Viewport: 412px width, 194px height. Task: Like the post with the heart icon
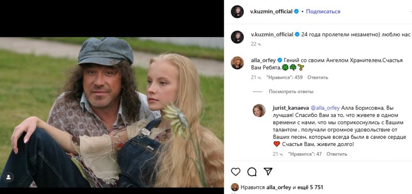point(236,171)
